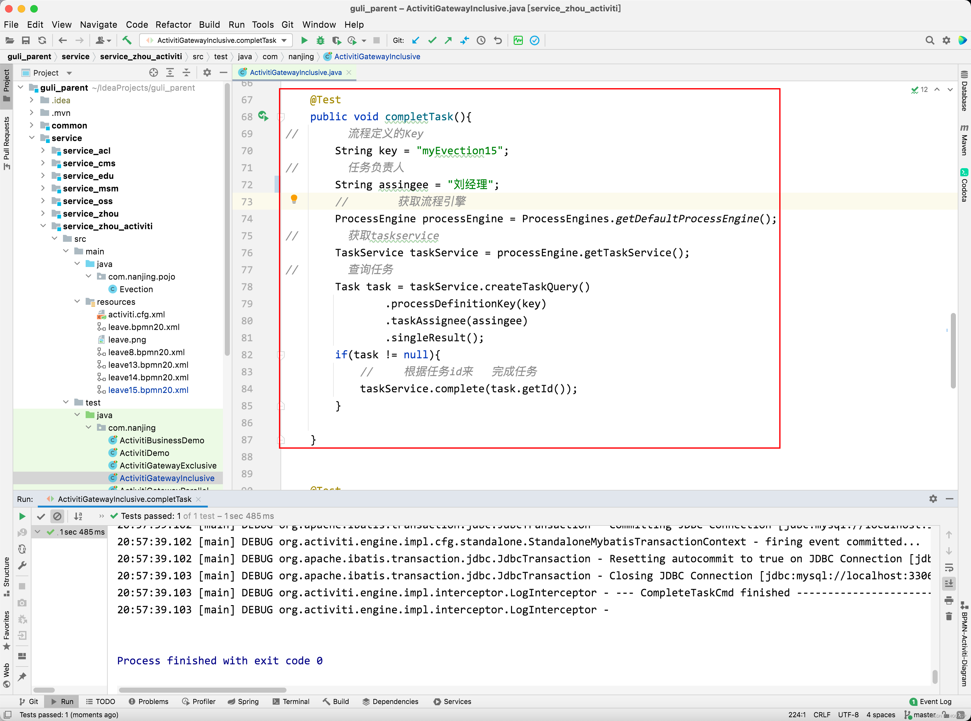Click the console horizontal scrollbar
The height and width of the screenshot is (721, 971).
click(x=202, y=690)
